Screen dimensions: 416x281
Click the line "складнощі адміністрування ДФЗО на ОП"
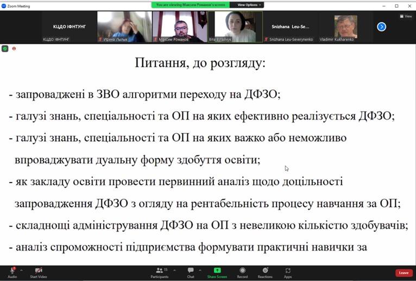point(122,226)
